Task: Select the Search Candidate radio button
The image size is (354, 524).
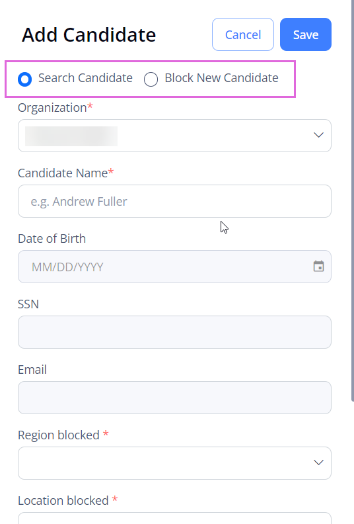Action: [x=24, y=79]
